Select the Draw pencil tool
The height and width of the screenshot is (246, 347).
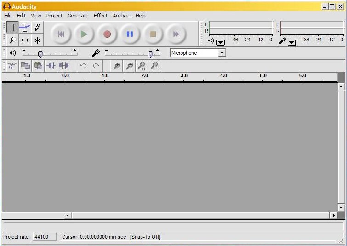click(x=37, y=28)
